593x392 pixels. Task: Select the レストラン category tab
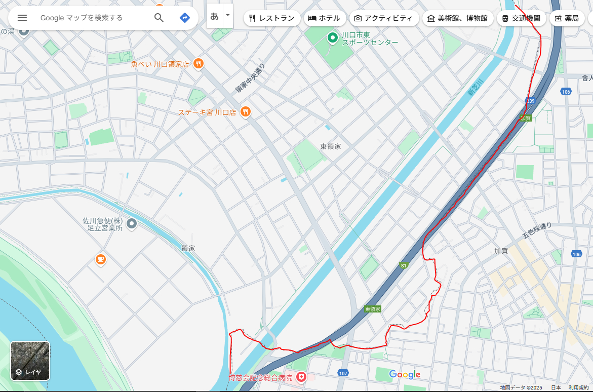pyautogui.click(x=271, y=18)
